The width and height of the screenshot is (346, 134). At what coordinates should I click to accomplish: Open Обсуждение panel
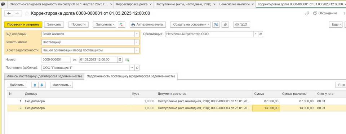(x=325, y=13)
